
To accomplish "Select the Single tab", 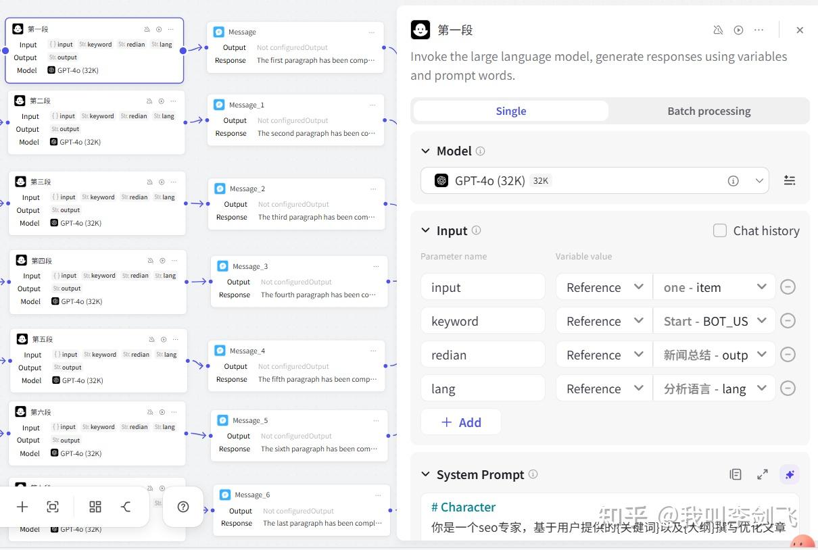I will [510, 111].
